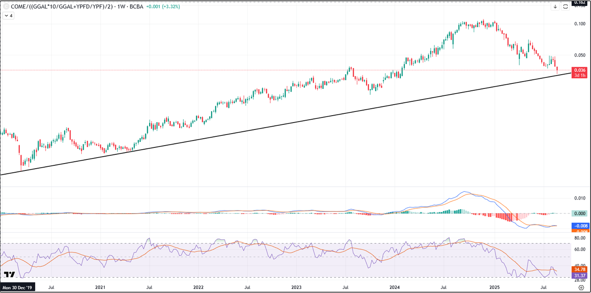Click the 0.162 top price label
Image resolution: width=591 pixels, height=293 pixels.
pos(579,2)
